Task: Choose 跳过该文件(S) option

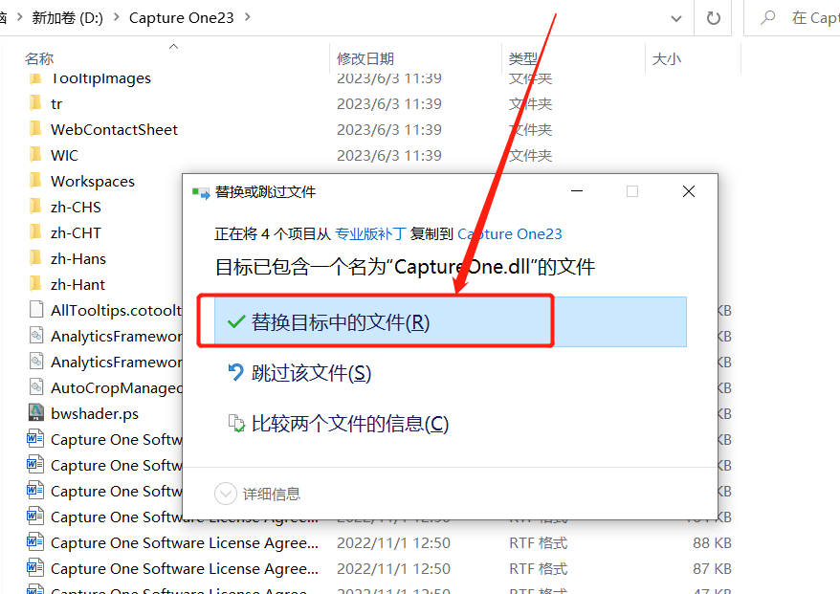Action: [x=310, y=373]
